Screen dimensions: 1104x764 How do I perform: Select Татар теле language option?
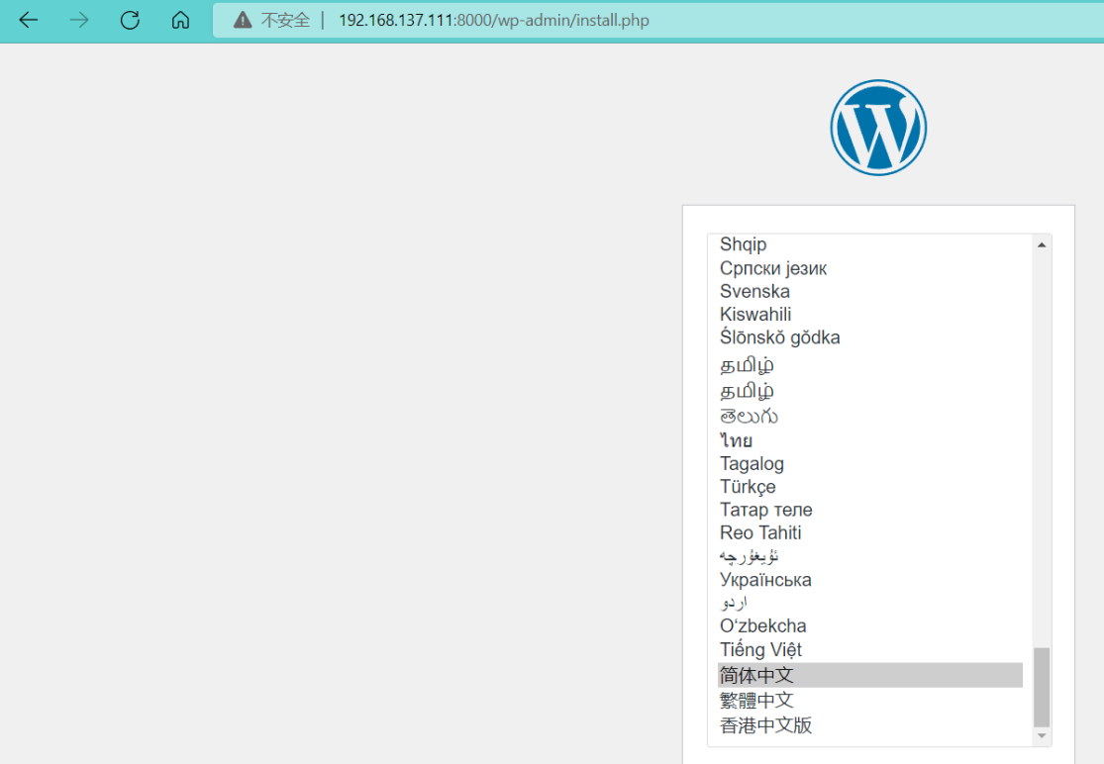tap(870, 510)
